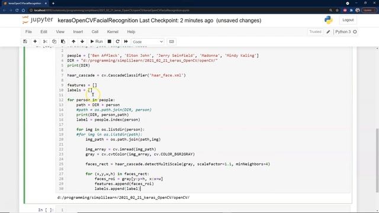Save notebook with the floppy disk icon
The image size is (379, 213).
click(x=25, y=41)
